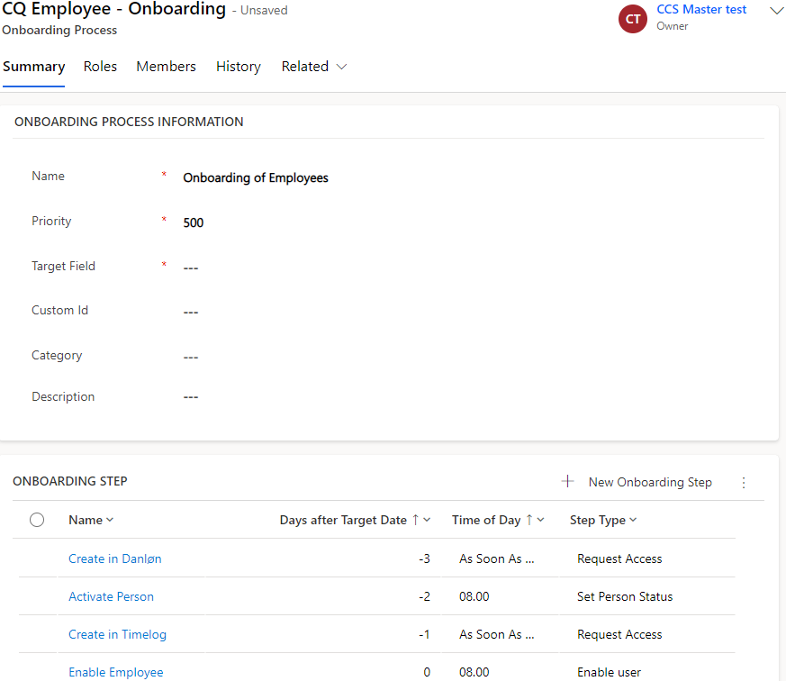
Task: Open the Name column filter dropdown
Action: (x=91, y=520)
